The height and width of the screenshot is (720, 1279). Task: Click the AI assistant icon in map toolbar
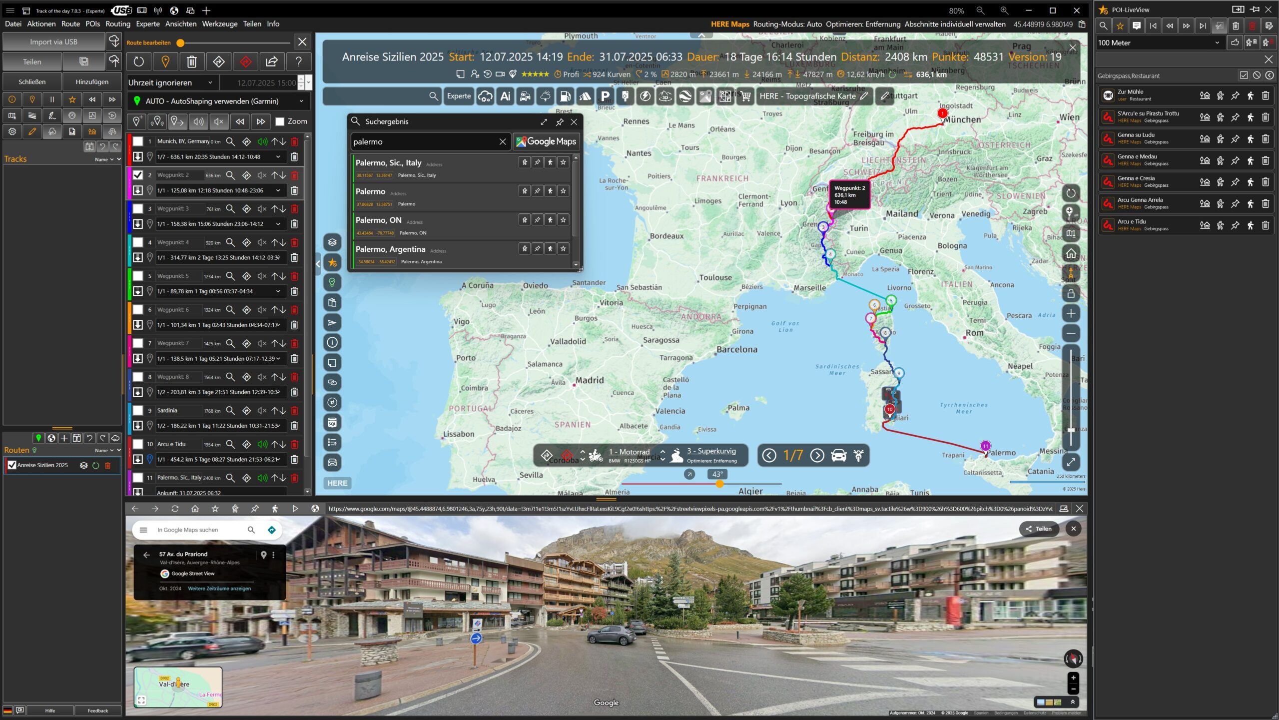point(505,96)
